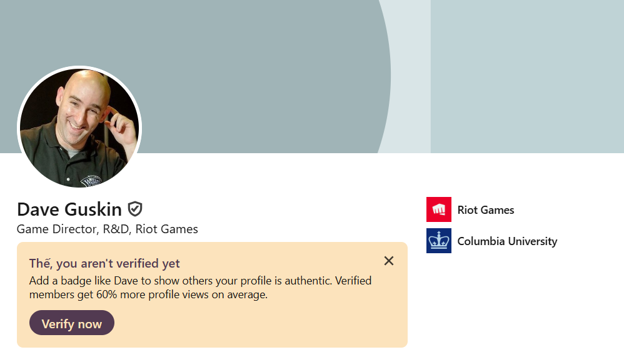Image resolution: width=624 pixels, height=352 pixels.
Task: Open the Riot Games company link
Action: pyautogui.click(x=486, y=210)
